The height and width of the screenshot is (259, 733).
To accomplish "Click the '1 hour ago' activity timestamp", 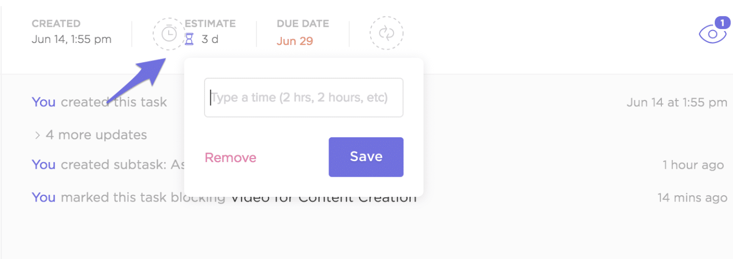I will (693, 165).
